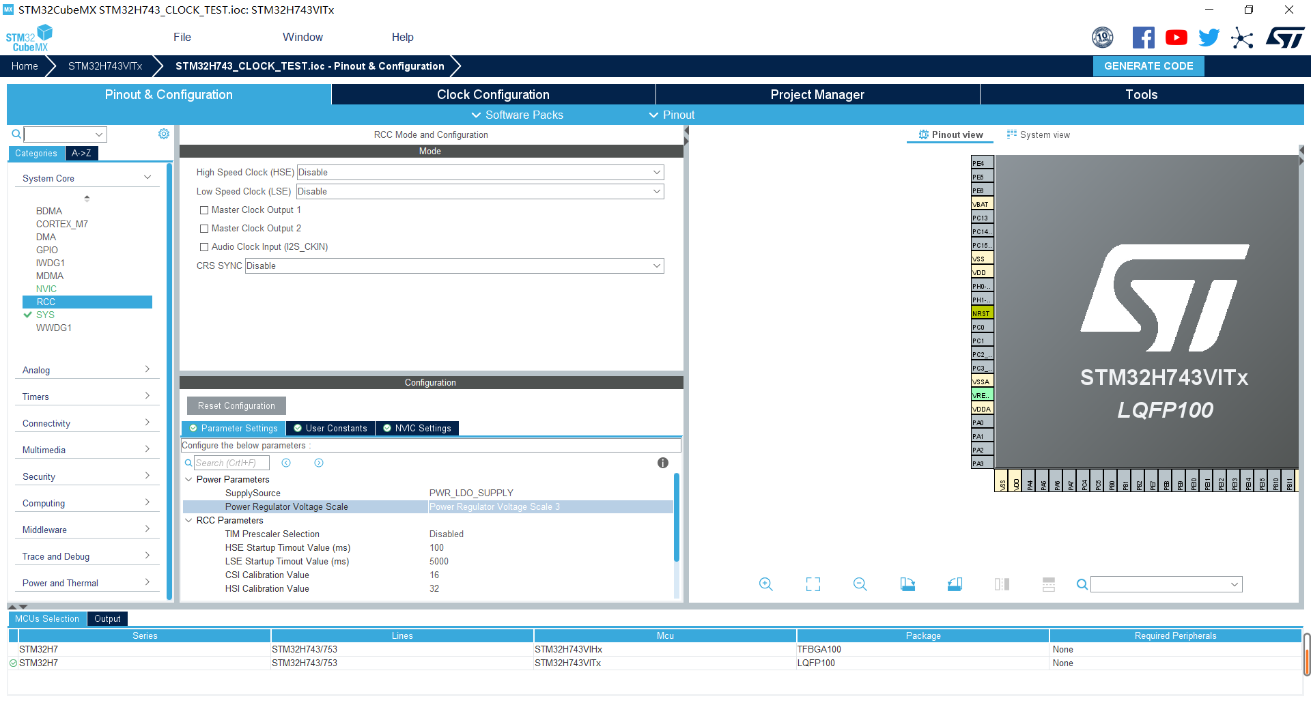Image resolution: width=1311 pixels, height=703 pixels.
Task: Open the CRS SYNC dropdown
Action: click(454, 266)
